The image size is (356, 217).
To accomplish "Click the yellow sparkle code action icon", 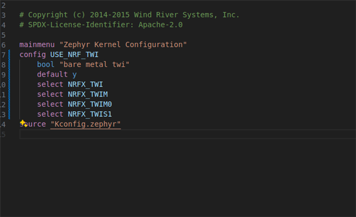I will click(x=23, y=124).
